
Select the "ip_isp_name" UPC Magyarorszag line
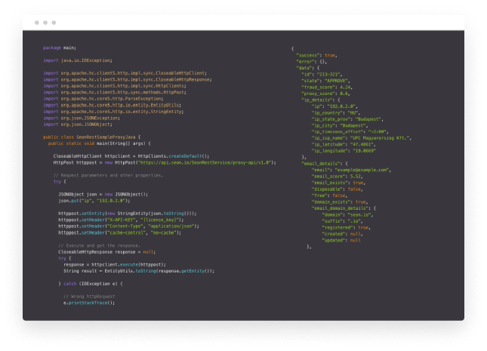pyautogui.click(x=362, y=138)
